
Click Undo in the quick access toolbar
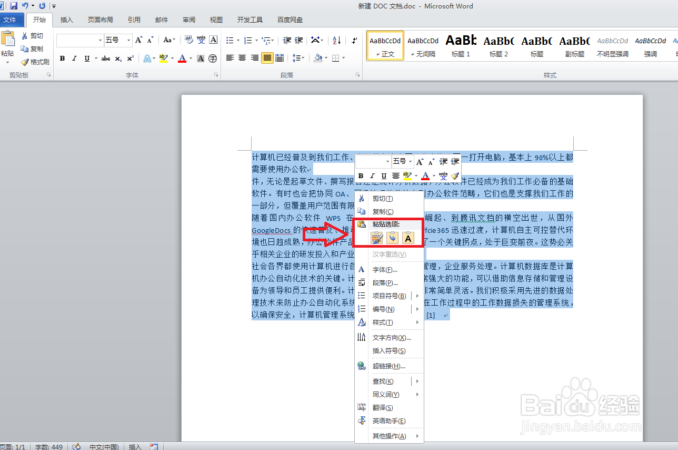click(x=25, y=6)
